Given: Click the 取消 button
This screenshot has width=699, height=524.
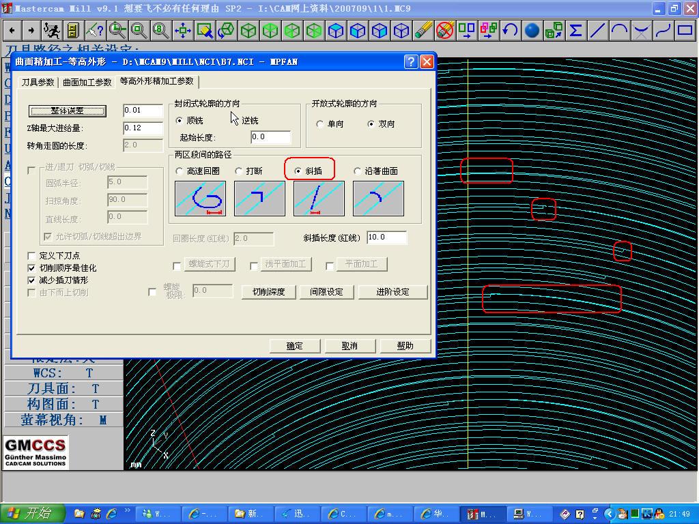Looking at the screenshot, I should tap(350, 346).
